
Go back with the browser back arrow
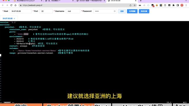click(x=3, y=5)
